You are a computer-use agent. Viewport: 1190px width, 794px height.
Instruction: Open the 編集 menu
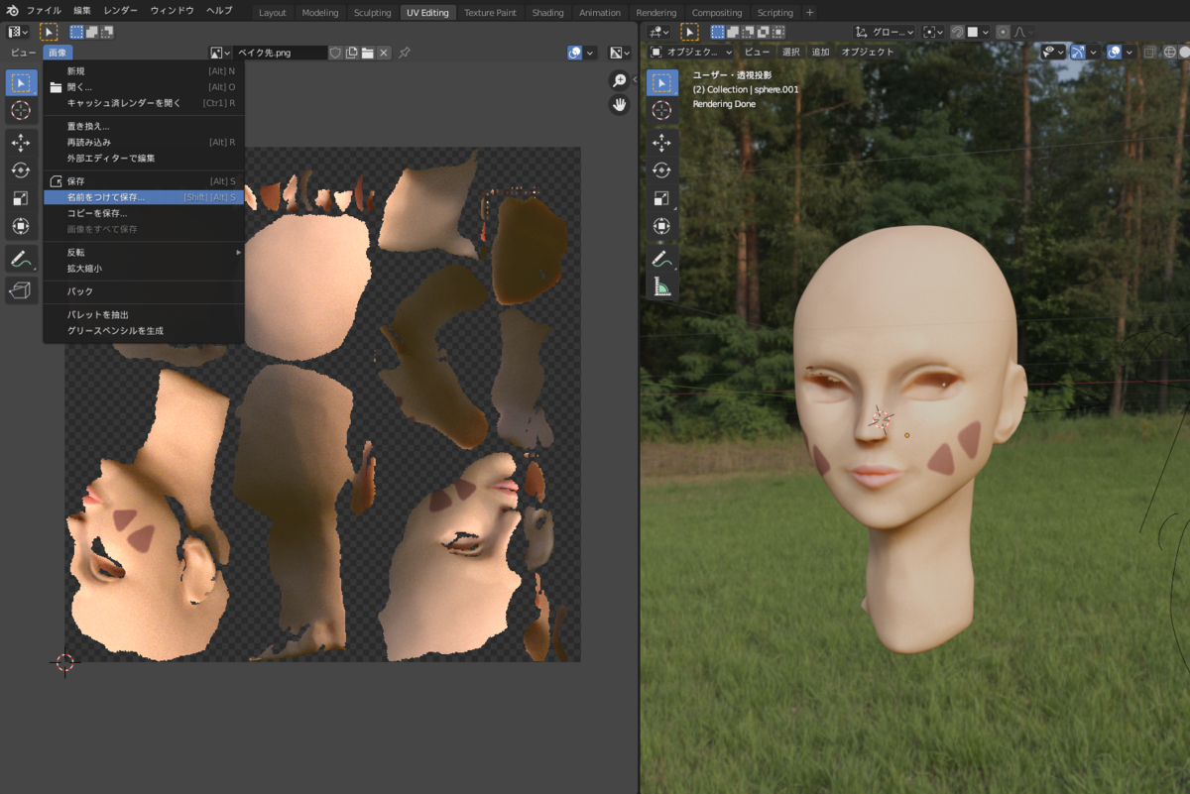tap(82, 10)
